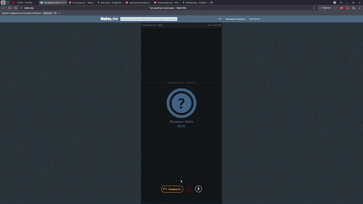Screen dimensions: 363x204
Task: Bookmark this page
Action: [x=314, y=8]
